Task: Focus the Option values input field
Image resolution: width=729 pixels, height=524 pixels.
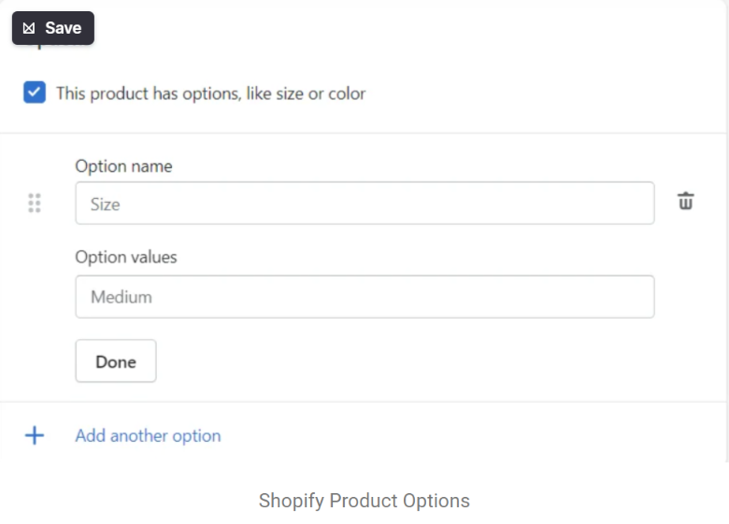Action: pos(364,297)
